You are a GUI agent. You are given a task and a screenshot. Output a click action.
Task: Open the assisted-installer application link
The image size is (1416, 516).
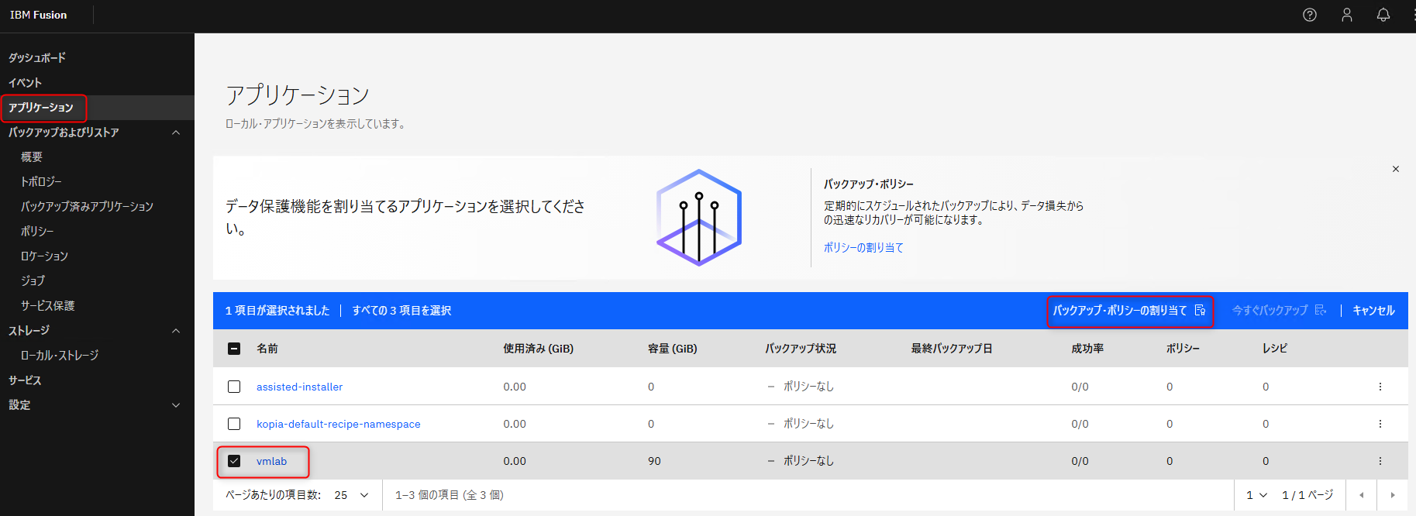[299, 387]
